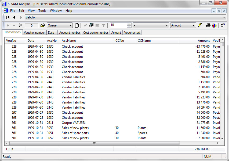
Task: Select the Sales of spare parts row
Action: (112, 133)
